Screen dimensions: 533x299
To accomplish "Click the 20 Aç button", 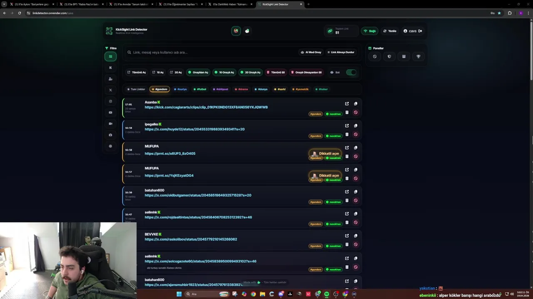I will point(176,72).
